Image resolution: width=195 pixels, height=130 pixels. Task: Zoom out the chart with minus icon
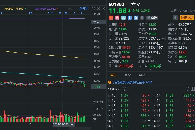point(98,9)
